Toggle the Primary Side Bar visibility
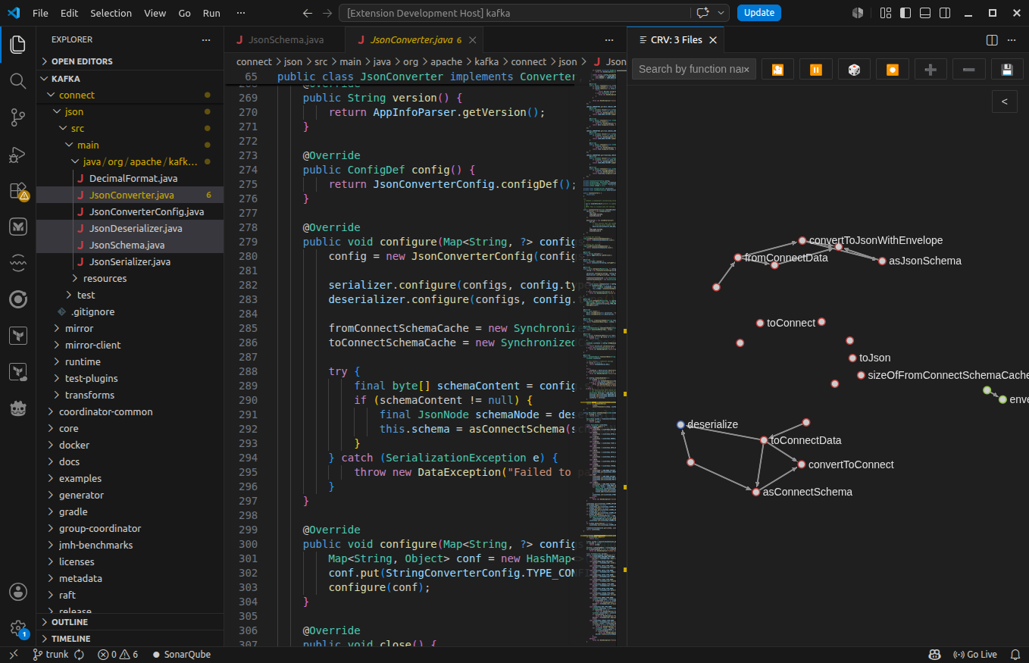The height and width of the screenshot is (663, 1029). point(905,13)
